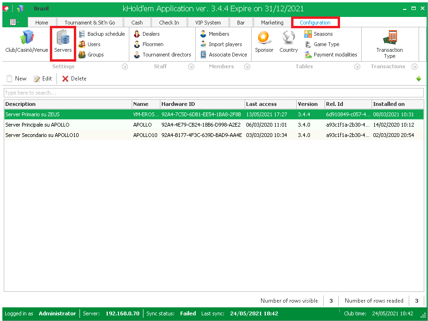Open Payment modalities item
The image size is (428, 321).
coord(331,55)
